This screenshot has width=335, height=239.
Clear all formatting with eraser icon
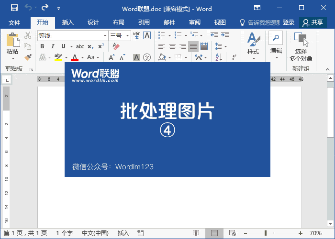point(116,46)
